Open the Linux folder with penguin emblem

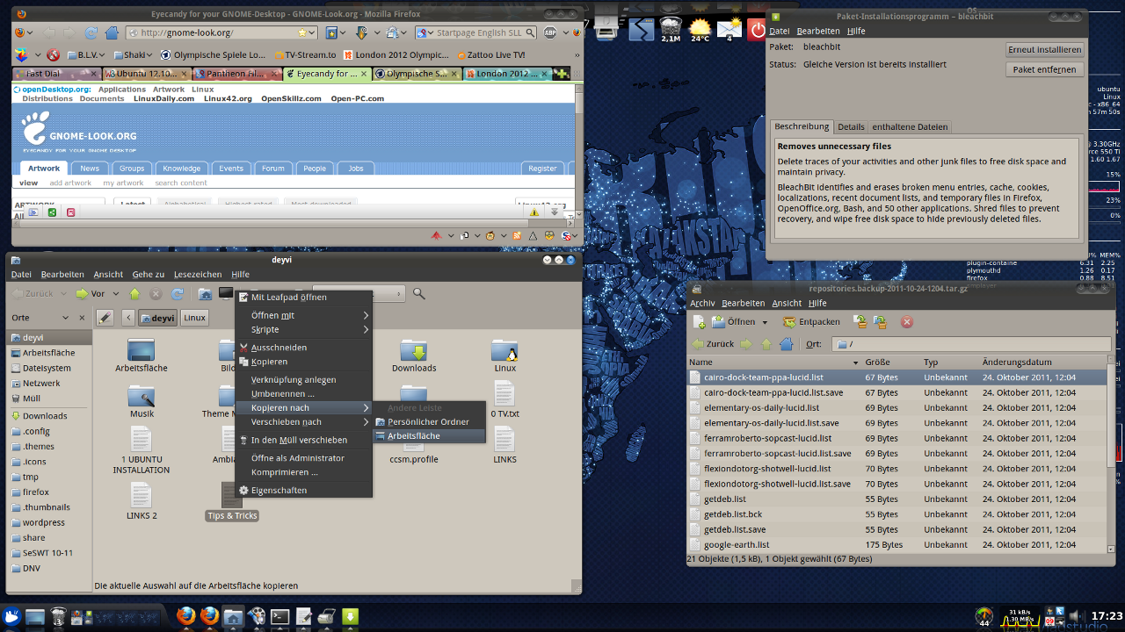pos(505,351)
